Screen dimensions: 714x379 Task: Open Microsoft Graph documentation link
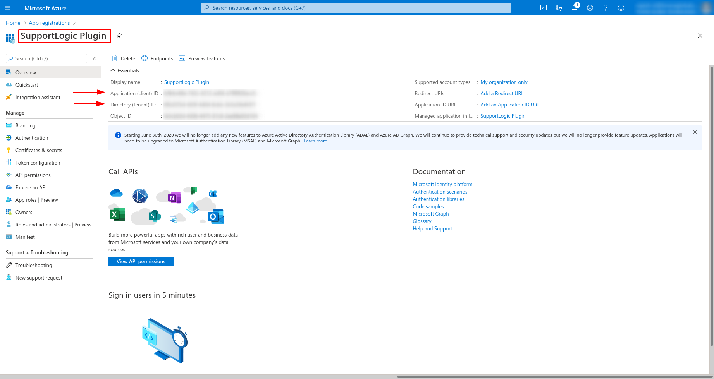431,214
